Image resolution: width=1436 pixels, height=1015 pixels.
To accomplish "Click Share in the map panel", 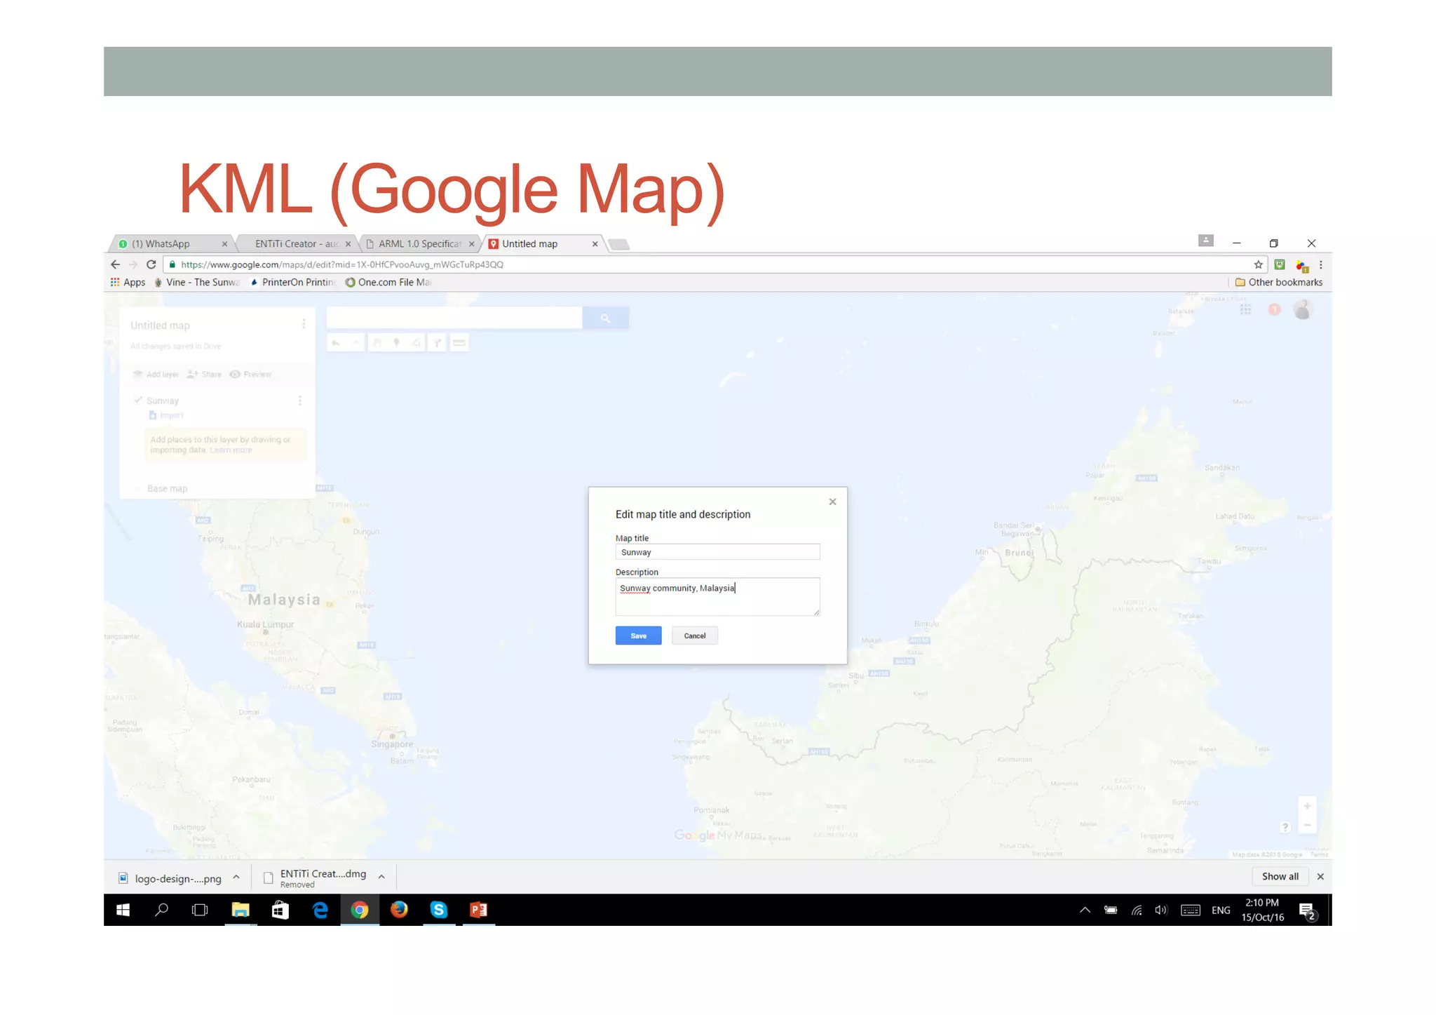I will pyautogui.click(x=204, y=375).
